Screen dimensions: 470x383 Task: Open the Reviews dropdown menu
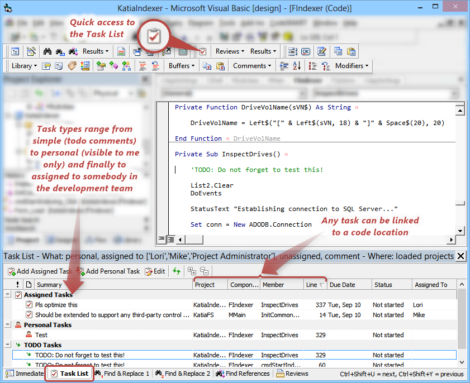pyautogui.click(x=230, y=51)
